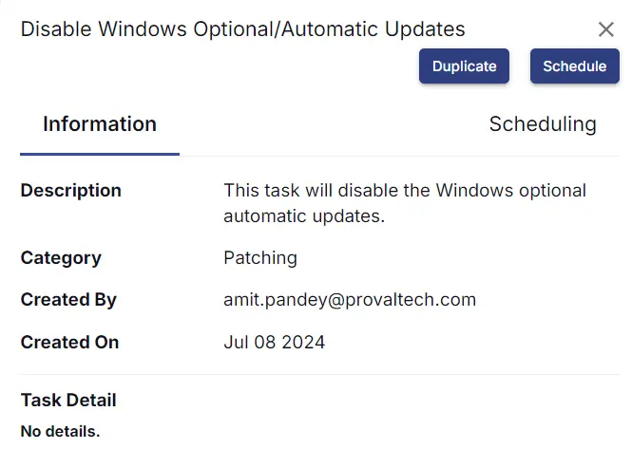This screenshot has height=449, width=632.
Task: Switch to the Scheduling tab
Action: (x=543, y=124)
